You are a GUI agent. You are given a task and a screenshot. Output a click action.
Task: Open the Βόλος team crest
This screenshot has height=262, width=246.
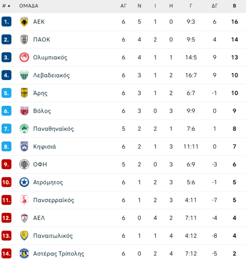coord(24,111)
